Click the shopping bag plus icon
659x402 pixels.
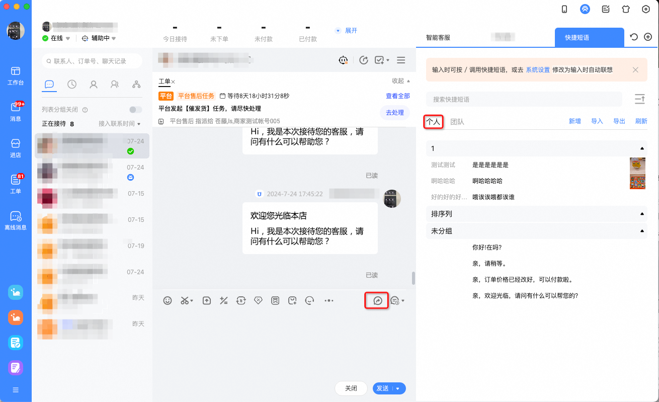pos(292,300)
